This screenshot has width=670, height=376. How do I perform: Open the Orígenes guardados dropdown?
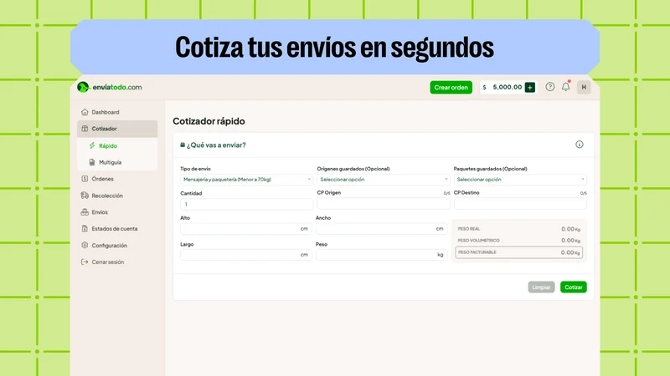(384, 180)
